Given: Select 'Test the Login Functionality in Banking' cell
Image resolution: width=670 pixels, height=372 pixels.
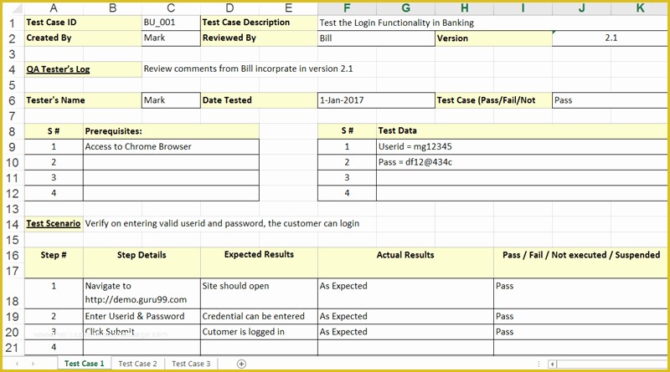Looking at the screenshot, I should tap(492, 23).
